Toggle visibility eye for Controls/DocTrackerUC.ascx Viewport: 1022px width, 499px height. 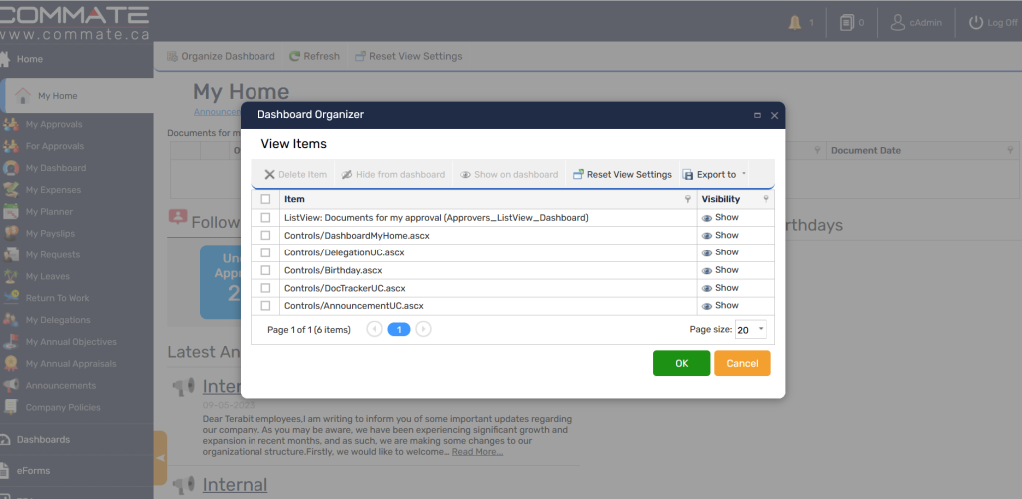(707, 288)
